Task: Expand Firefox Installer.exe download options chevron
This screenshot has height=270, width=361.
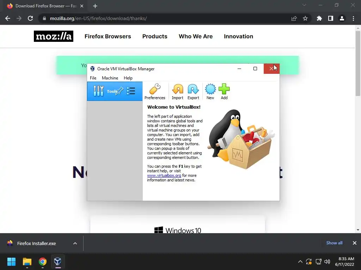Action: pyautogui.click(x=75, y=243)
